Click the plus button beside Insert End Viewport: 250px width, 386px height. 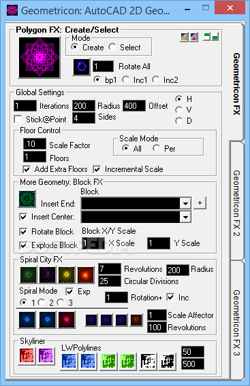coord(200,203)
